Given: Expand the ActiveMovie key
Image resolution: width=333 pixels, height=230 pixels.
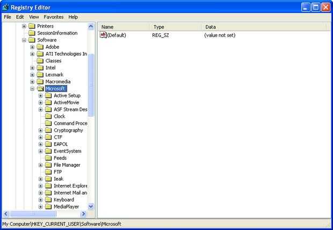Looking at the screenshot, I should tap(41, 103).
